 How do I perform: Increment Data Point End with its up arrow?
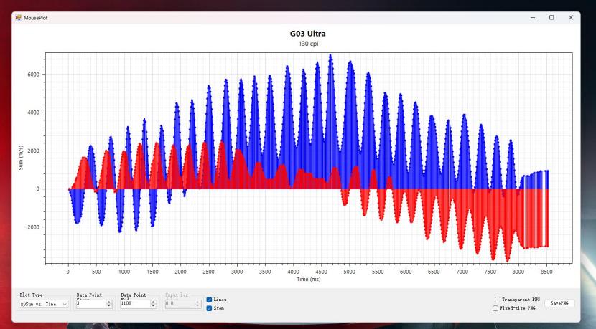153,302
